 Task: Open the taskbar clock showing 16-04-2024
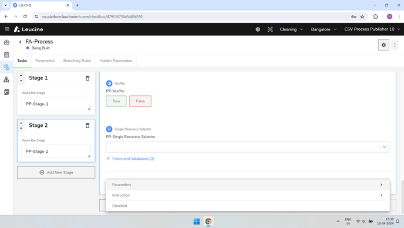coord(385,222)
